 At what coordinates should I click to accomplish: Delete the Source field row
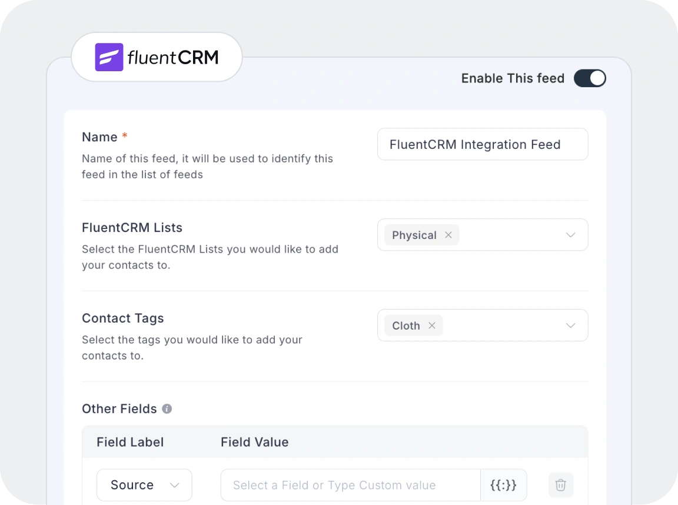coord(560,485)
